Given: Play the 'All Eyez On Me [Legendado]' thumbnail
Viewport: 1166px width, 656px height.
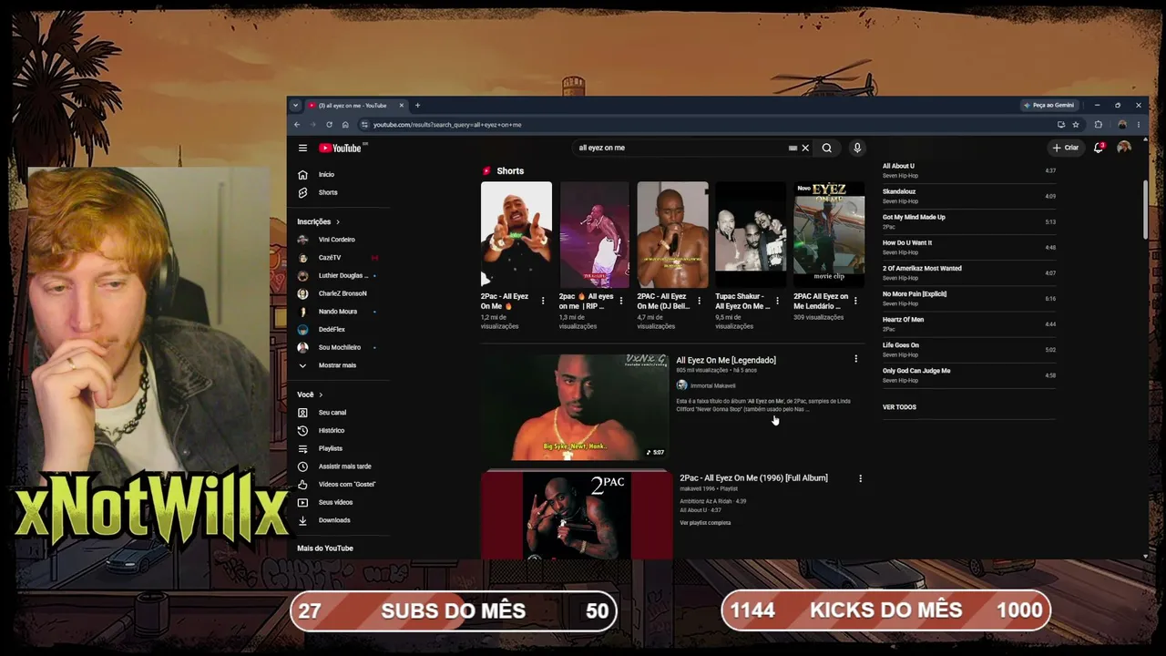Looking at the screenshot, I should (575, 407).
